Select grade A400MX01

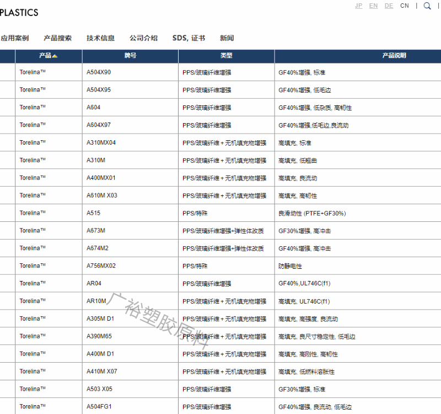[101, 178]
